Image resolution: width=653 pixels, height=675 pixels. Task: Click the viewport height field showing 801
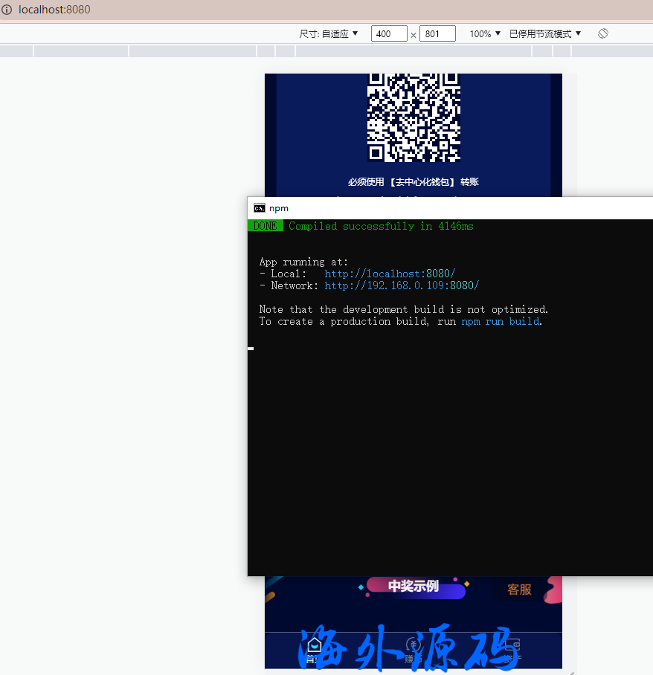click(x=437, y=33)
